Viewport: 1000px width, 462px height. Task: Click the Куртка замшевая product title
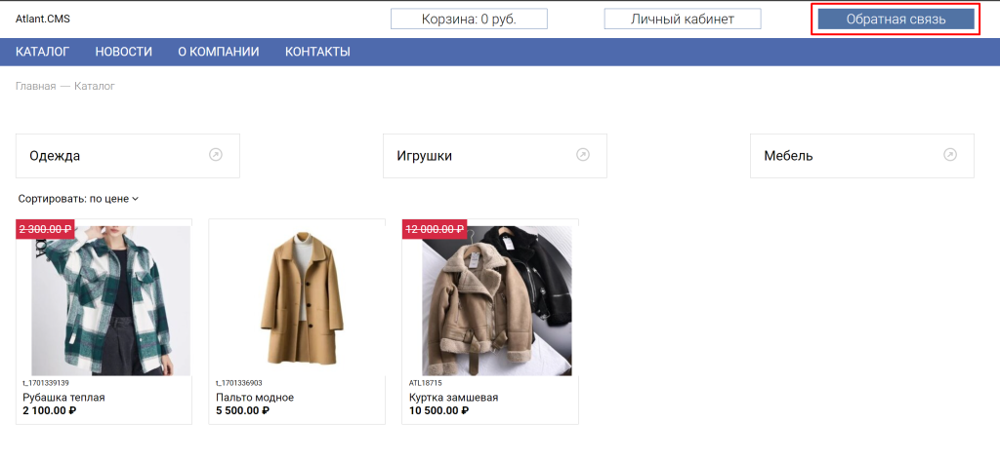453,397
